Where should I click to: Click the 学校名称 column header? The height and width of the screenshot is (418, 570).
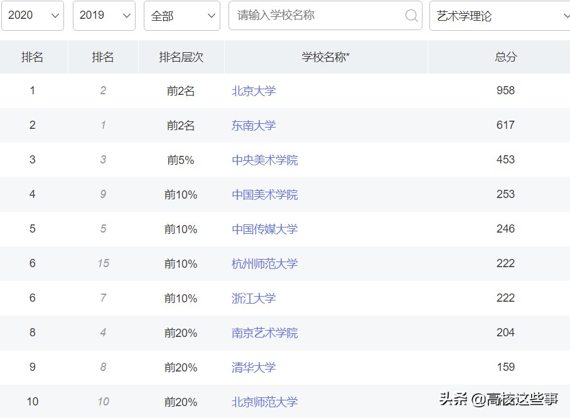coord(325,57)
